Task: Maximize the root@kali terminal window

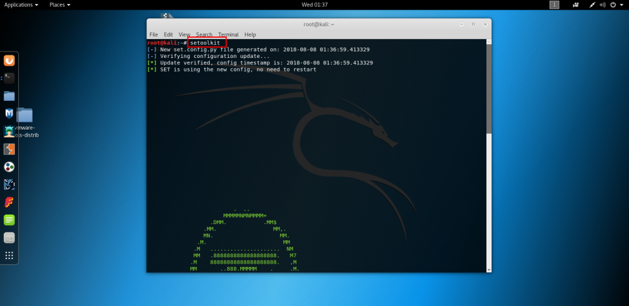Action: tap(473, 24)
